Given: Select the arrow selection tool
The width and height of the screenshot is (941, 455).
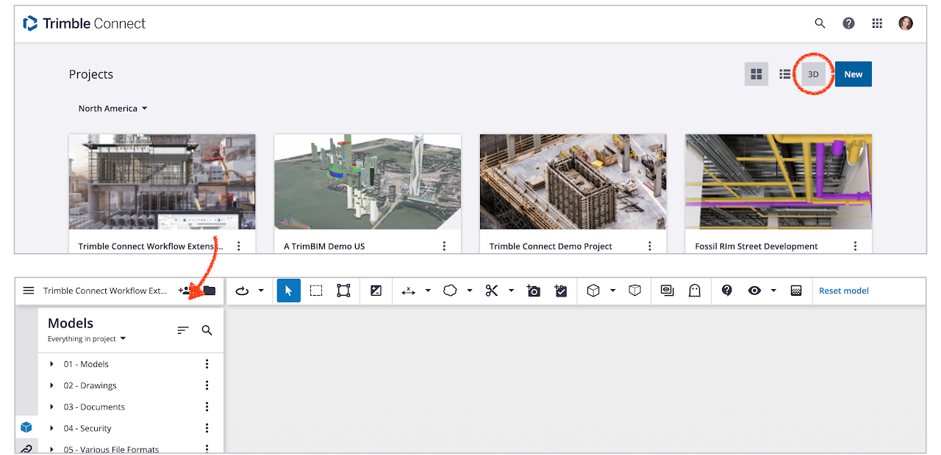Looking at the screenshot, I should tap(288, 291).
